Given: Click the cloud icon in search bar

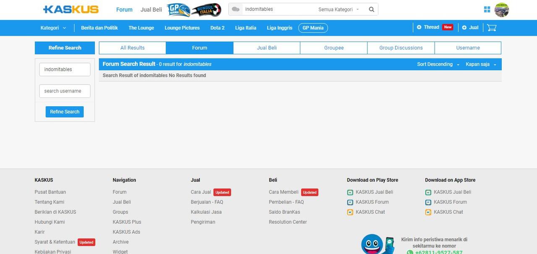Looking at the screenshot, I should pos(236,9).
